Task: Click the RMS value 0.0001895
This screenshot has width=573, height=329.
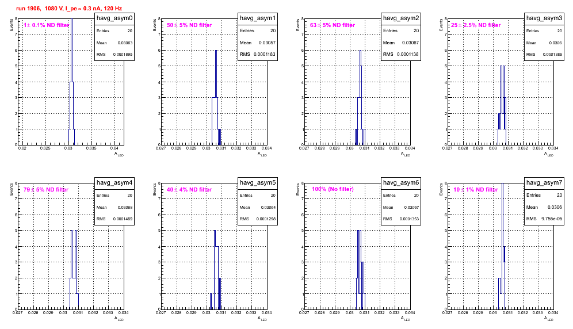Action: point(123,55)
